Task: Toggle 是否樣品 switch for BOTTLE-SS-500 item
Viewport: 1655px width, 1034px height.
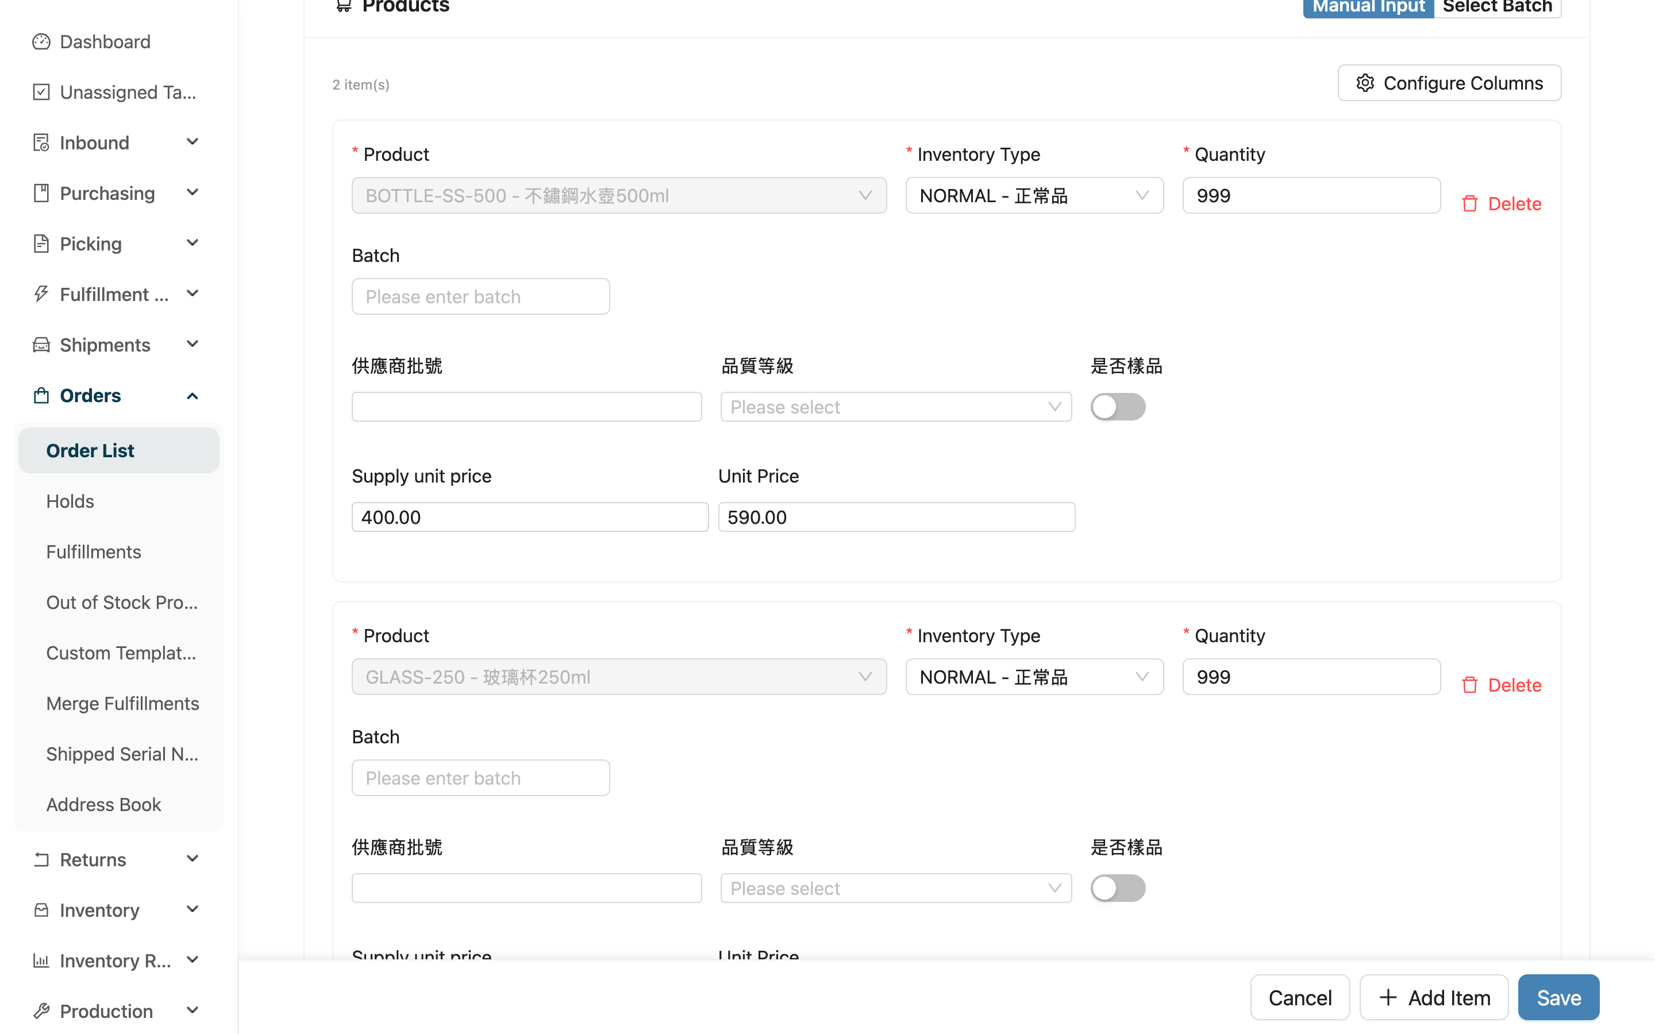Action: pyautogui.click(x=1118, y=407)
